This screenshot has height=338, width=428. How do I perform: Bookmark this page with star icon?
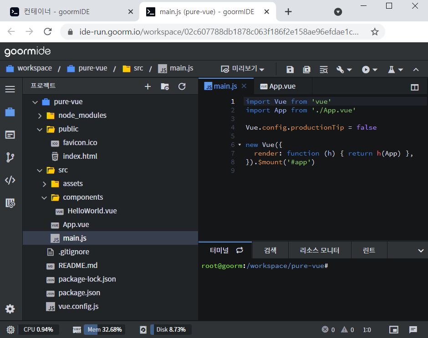(375, 32)
